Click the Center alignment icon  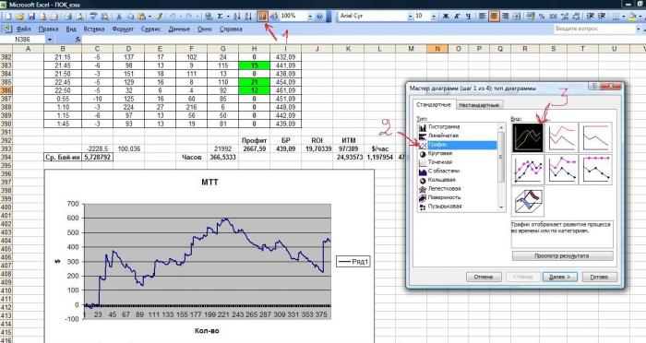(494, 17)
